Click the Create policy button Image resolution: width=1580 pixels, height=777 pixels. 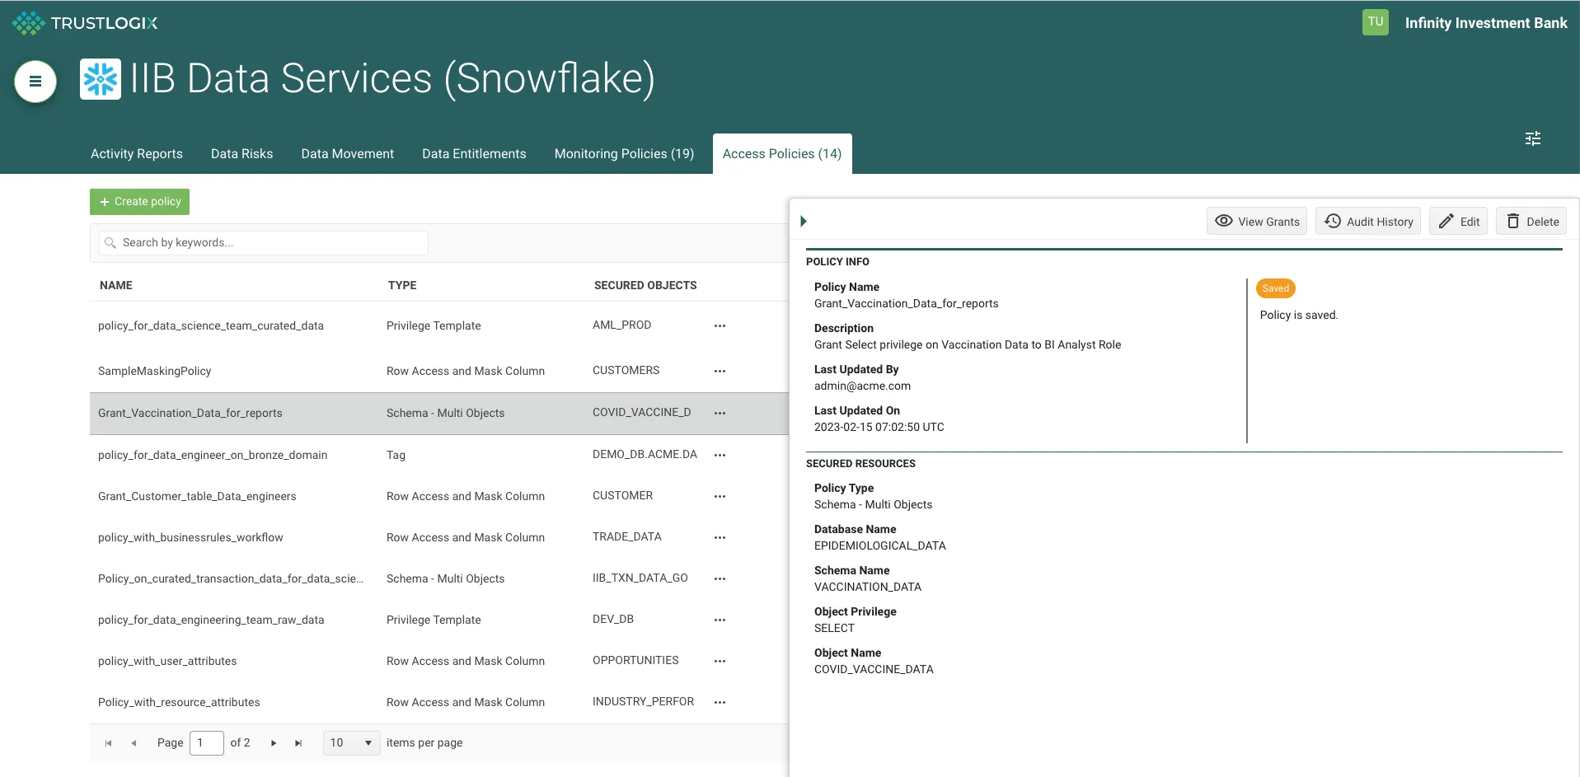[x=139, y=201]
